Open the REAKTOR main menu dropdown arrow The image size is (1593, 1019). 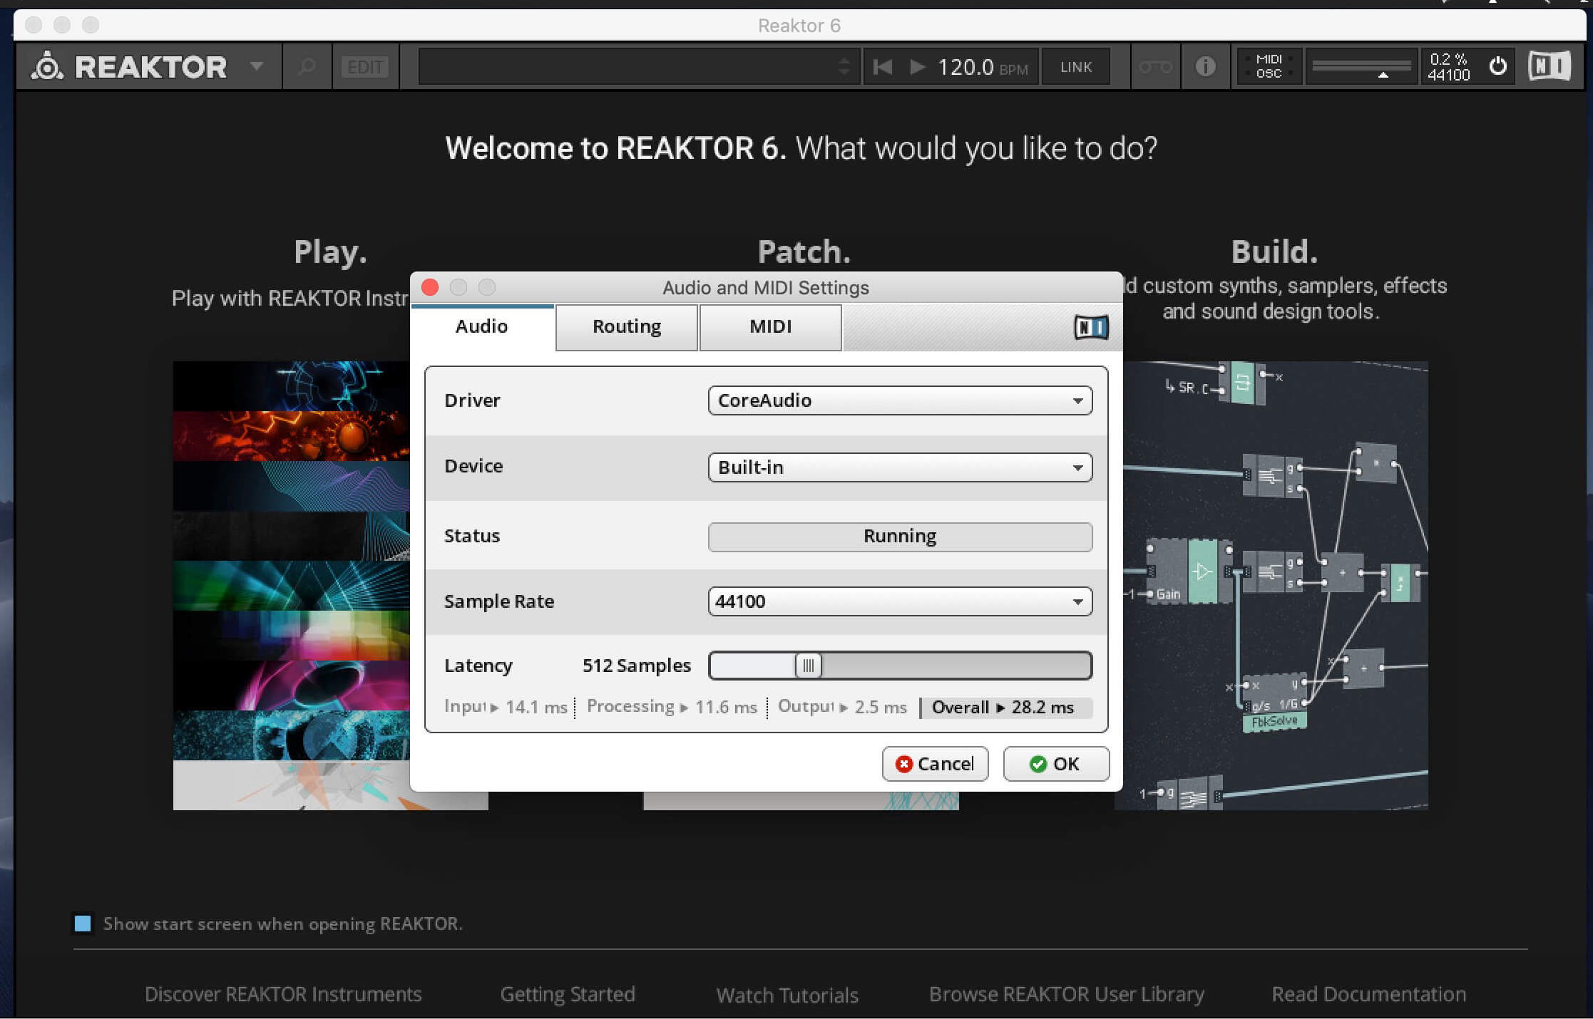click(257, 66)
